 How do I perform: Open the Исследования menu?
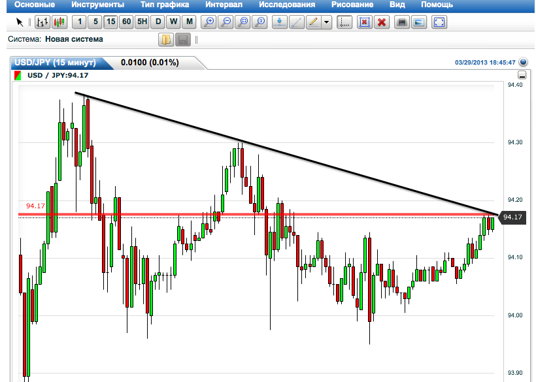pyautogui.click(x=287, y=5)
